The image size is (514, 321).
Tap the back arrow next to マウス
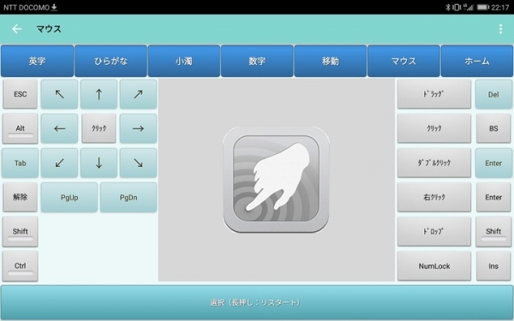point(17,29)
